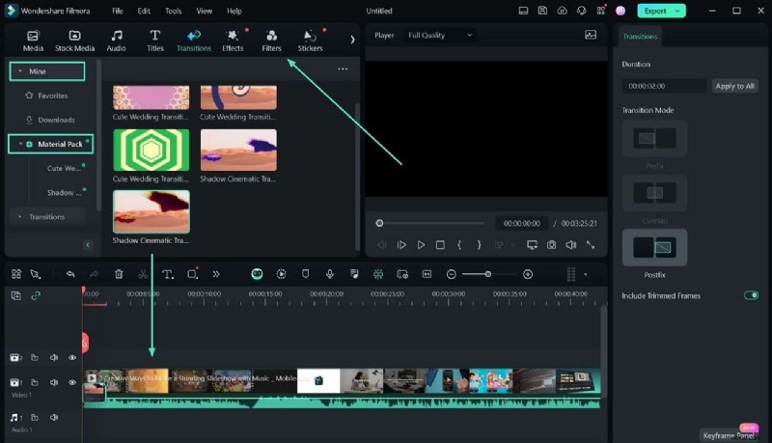This screenshot has height=443, width=772.
Task: Select Prefix transition mode
Action: (655, 138)
